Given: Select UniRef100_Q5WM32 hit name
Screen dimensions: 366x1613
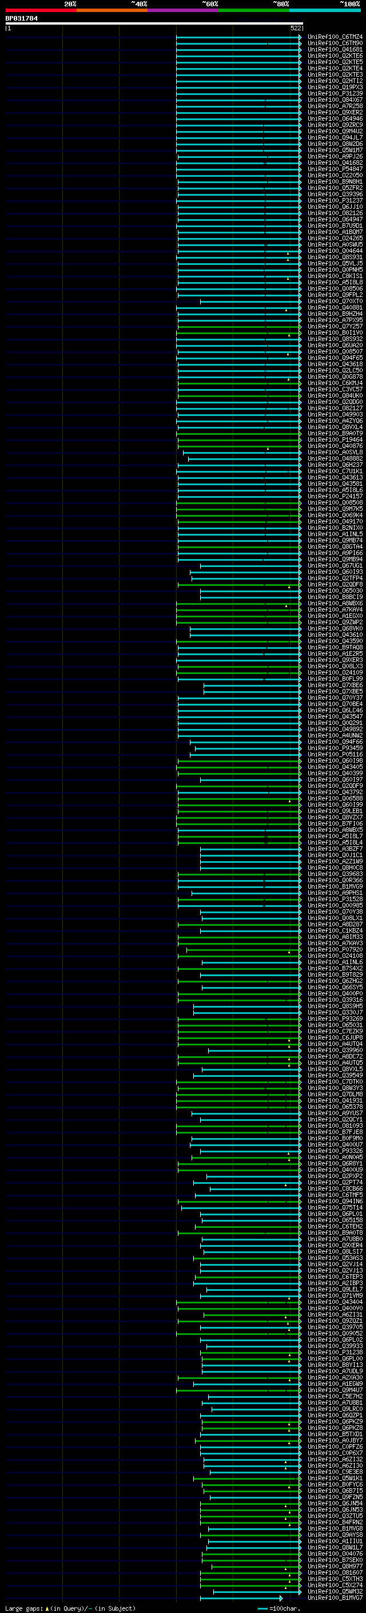Looking at the screenshot, I should (335, 1592).
